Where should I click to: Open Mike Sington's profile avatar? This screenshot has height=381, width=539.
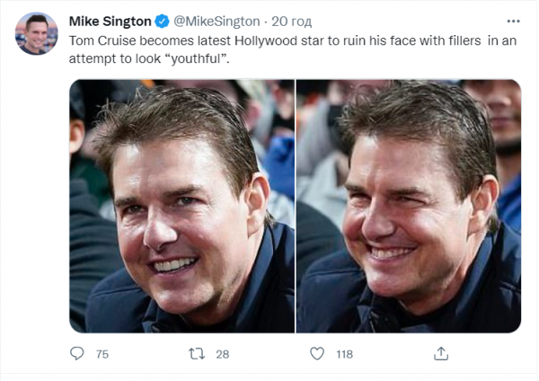coord(36,34)
